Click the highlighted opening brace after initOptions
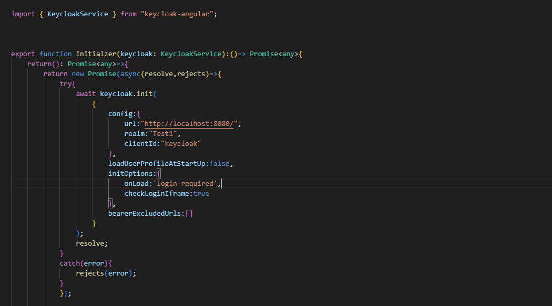552x306 pixels. pyautogui.click(x=159, y=174)
